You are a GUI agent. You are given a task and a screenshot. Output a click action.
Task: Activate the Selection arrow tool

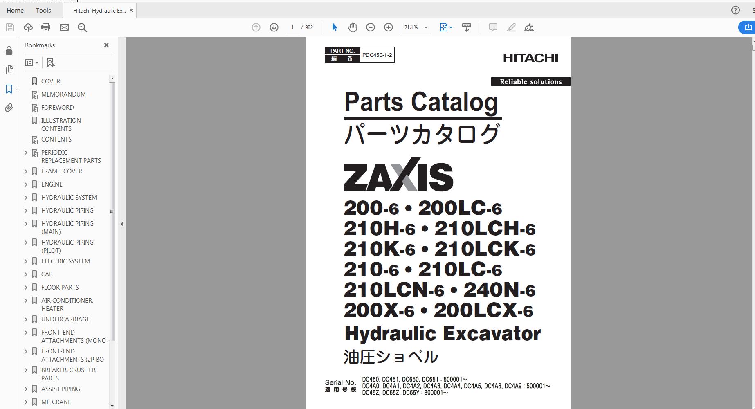pos(335,27)
